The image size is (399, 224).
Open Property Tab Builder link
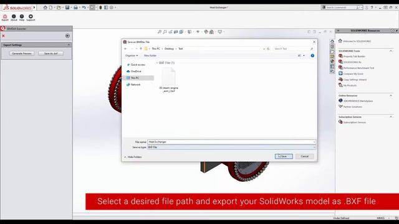point(354,57)
